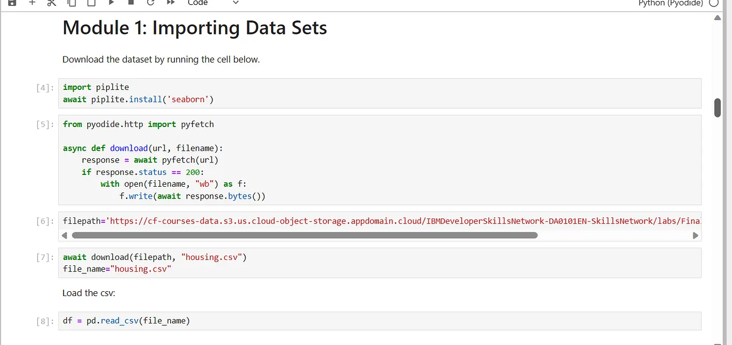Viewport: 732px width, 345px height.
Task: Paste cell from clipboard
Action: pyautogui.click(x=91, y=3)
